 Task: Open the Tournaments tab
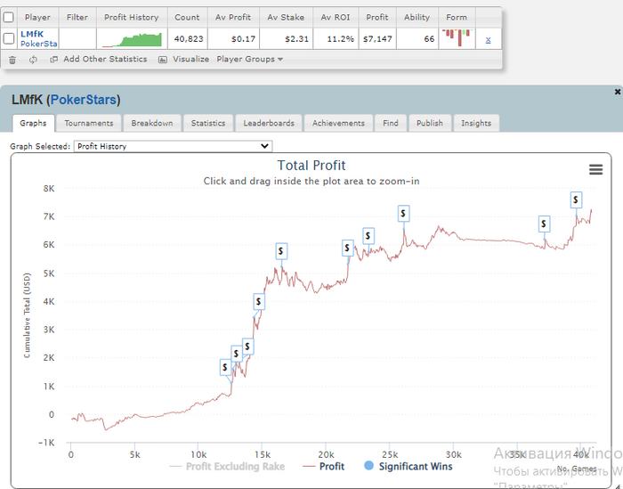click(x=89, y=123)
